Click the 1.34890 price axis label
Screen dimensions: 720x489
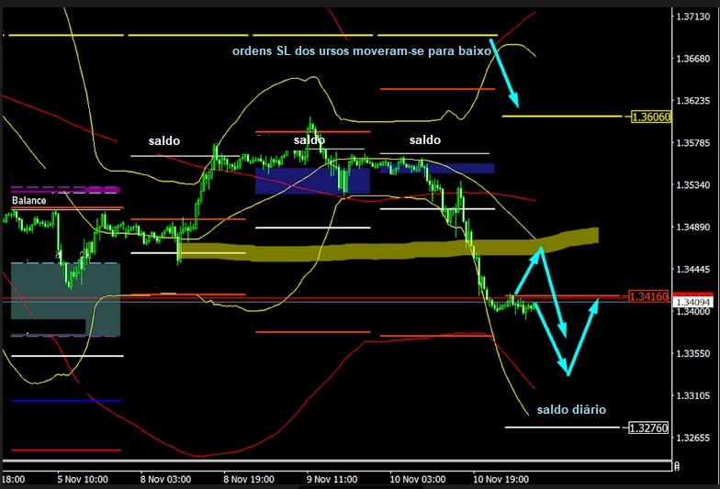692,227
